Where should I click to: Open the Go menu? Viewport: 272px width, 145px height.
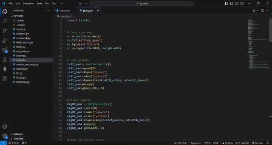(47, 4)
